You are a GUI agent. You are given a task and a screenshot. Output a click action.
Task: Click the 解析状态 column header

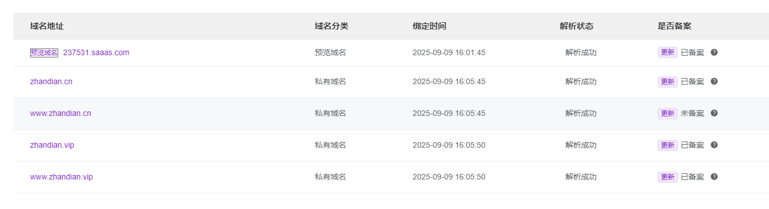tap(577, 26)
